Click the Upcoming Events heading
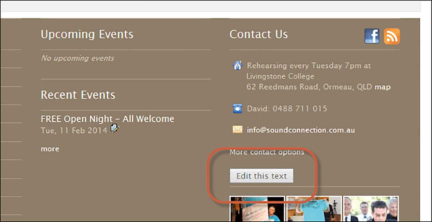Viewport: 432px width, 222px height. 87,34
